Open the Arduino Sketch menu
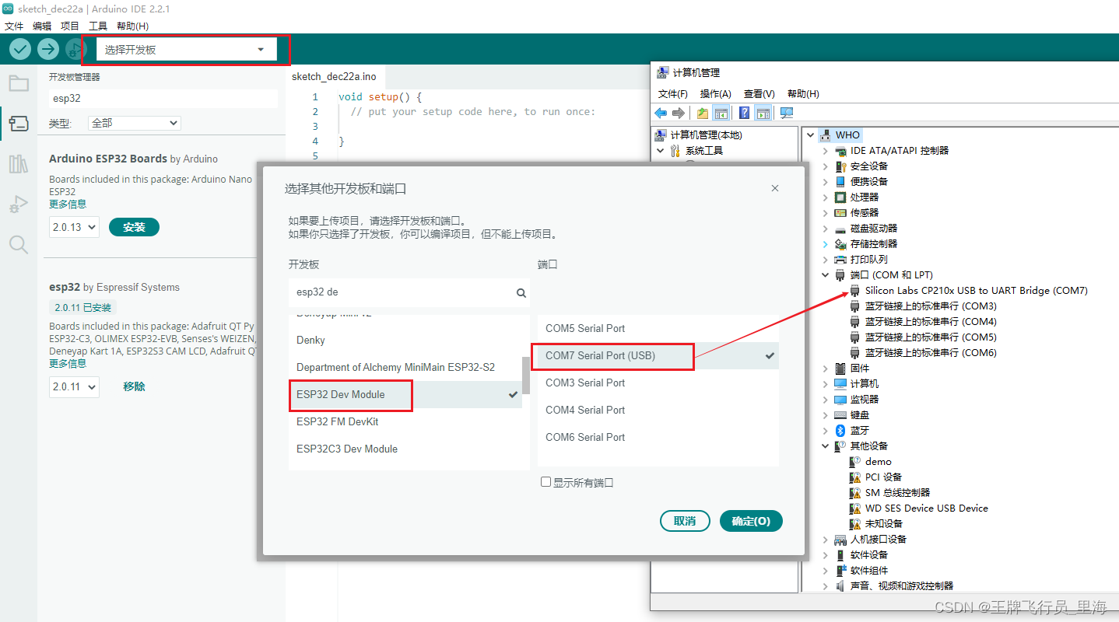Image resolution: width=1119 pixels, height=622 pixels. 70,26
